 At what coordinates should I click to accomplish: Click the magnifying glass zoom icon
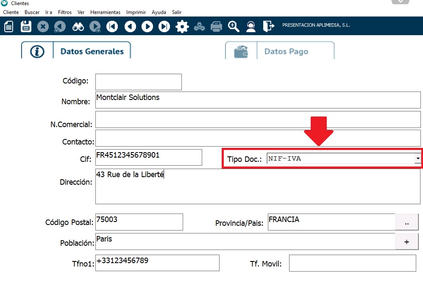tap(234, 27)
